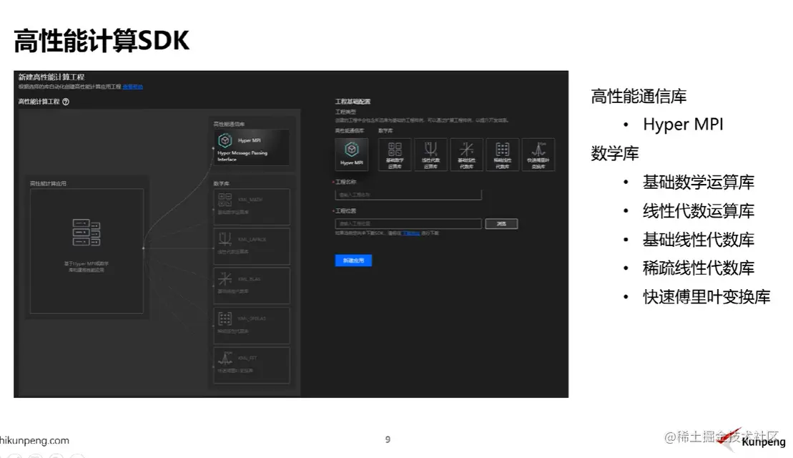Click hikunpeng.com in the slide footer
Image resolution: width=793 pixels, height=458 pixels.
[34, 440]
